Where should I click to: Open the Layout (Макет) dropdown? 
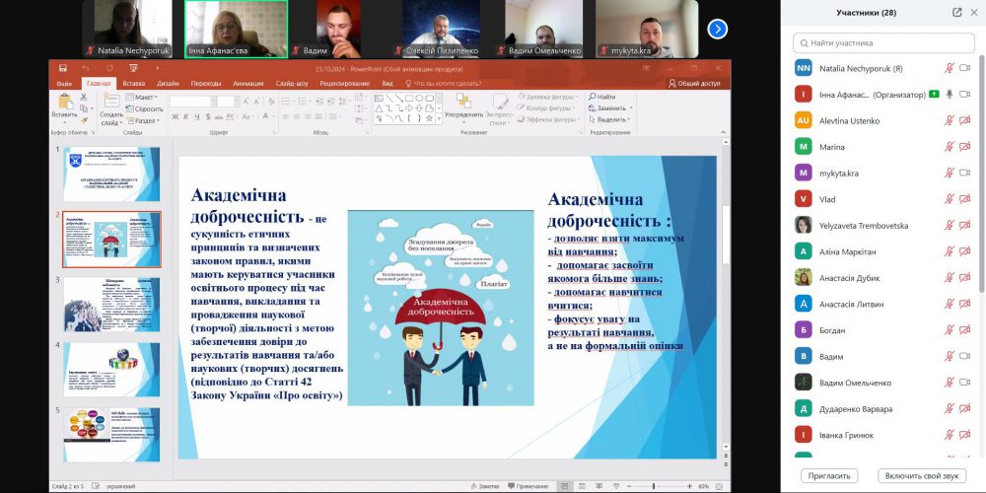[144, 97]
